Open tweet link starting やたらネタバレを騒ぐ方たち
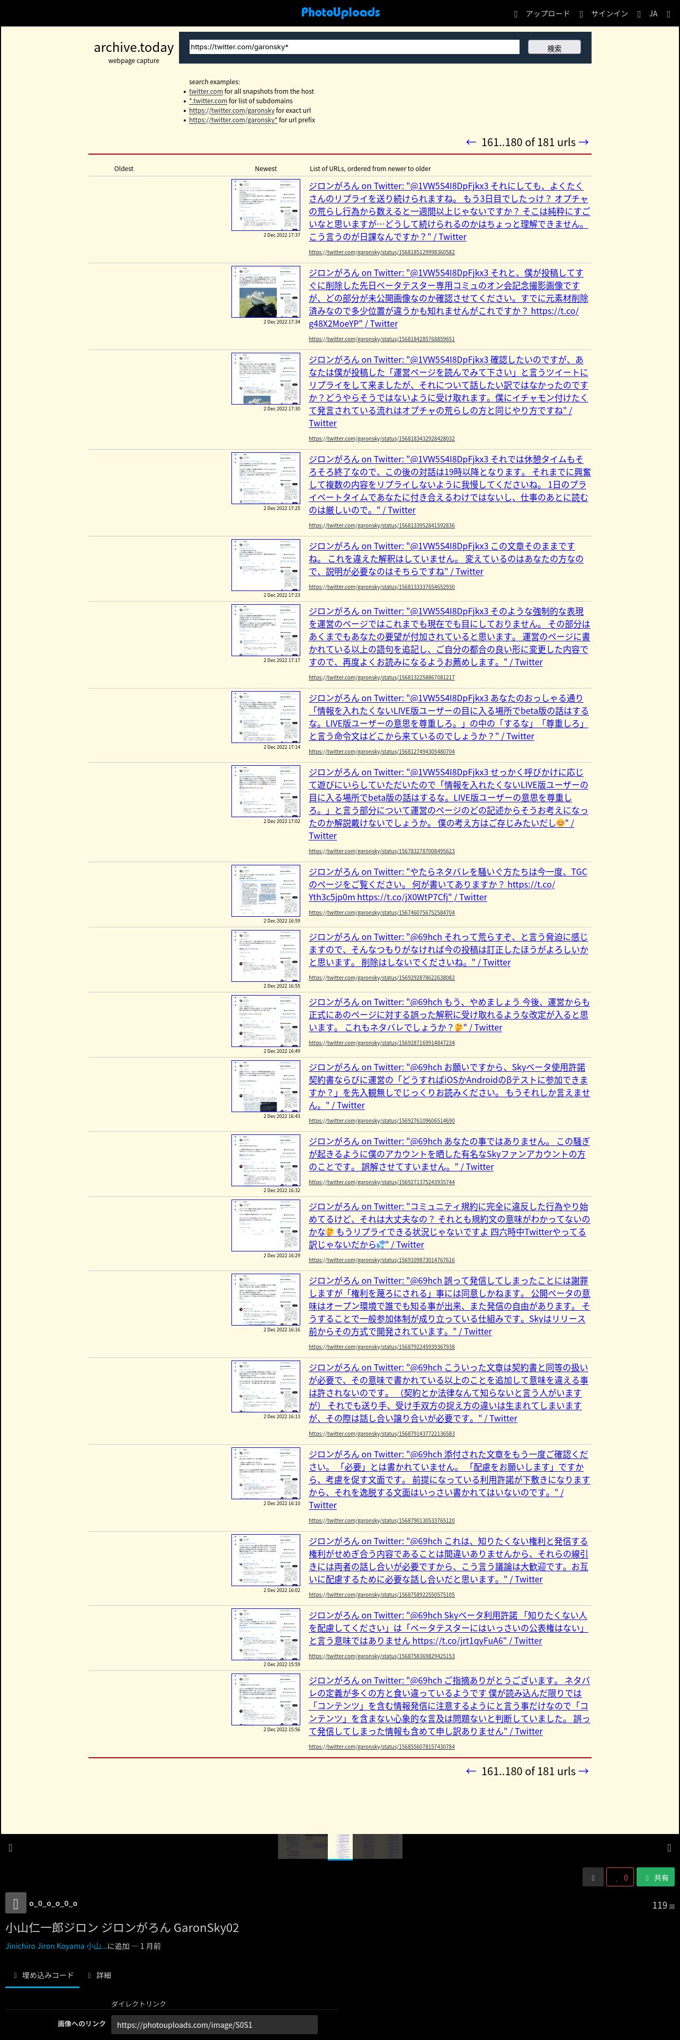Screen dimensions: 680x2040 (x=448, y=884)
